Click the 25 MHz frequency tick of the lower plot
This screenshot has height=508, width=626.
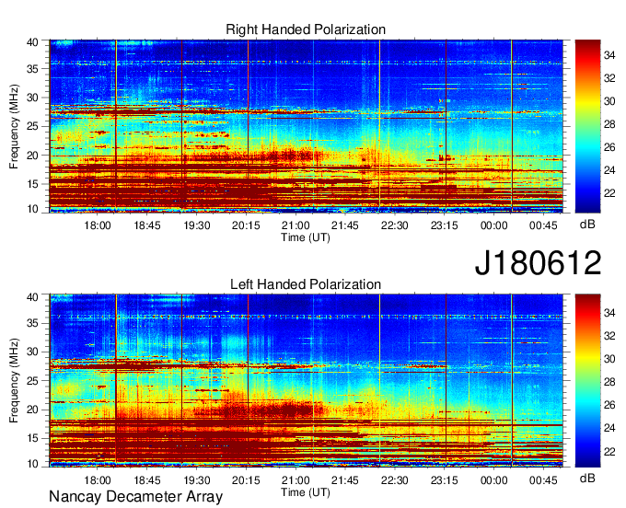tap(32, 381)
